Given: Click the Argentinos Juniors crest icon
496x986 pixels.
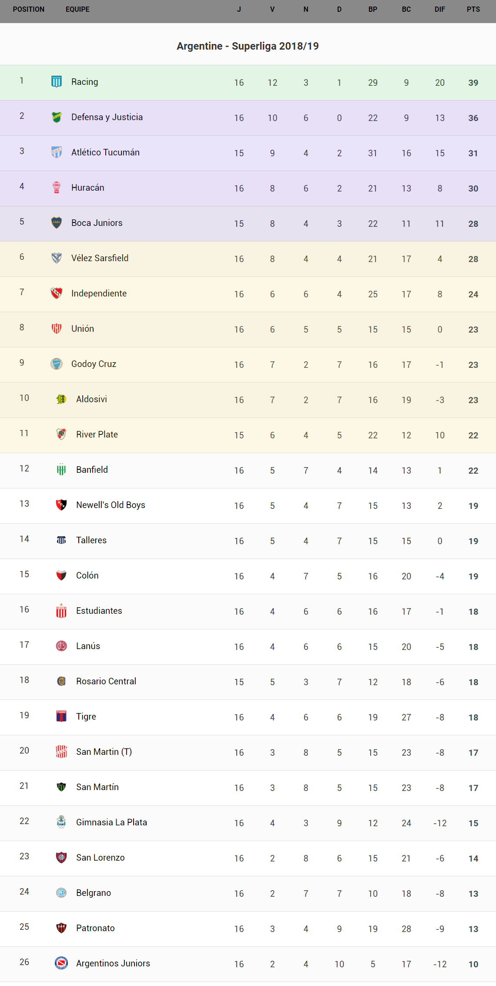Looking at the screenshot, I should coord(61,963).
